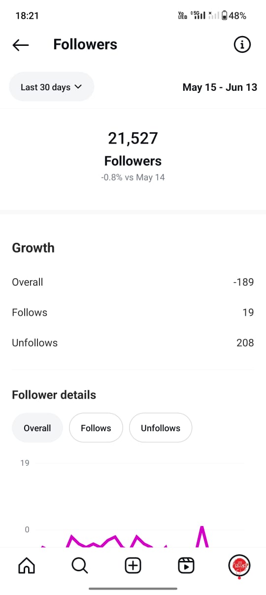Tap the Follows growth row

133,312
